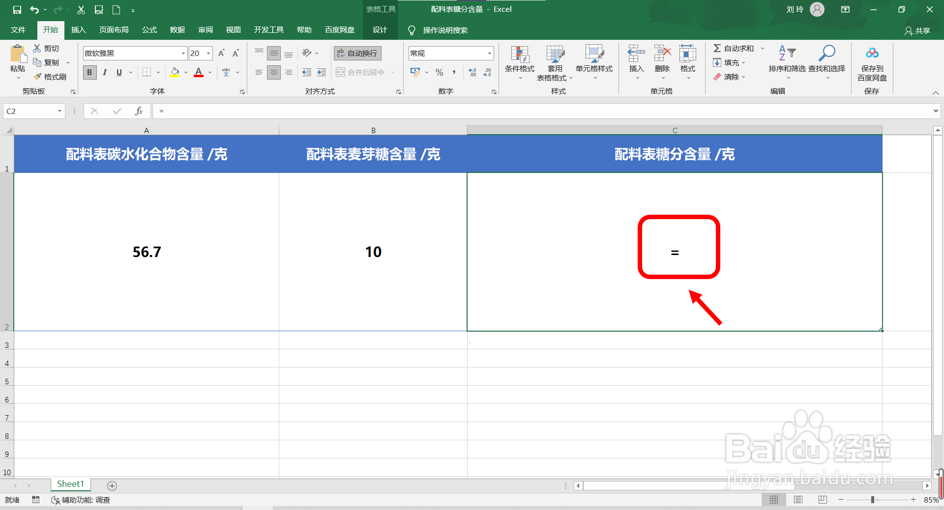
Task: Switch to the 公式 Formulas tab
Action: [149, 30]
